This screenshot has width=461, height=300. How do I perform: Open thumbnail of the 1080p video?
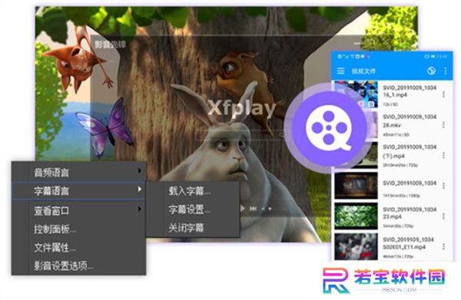coord(356,186)
